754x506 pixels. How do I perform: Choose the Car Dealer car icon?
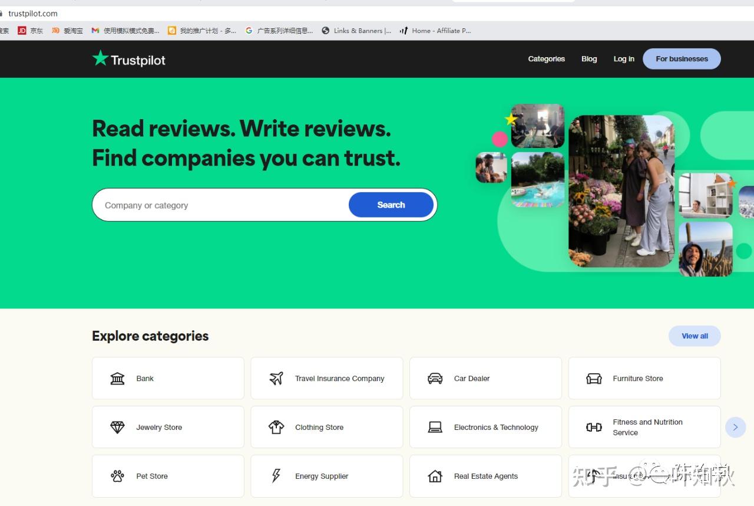coord(435,379)
